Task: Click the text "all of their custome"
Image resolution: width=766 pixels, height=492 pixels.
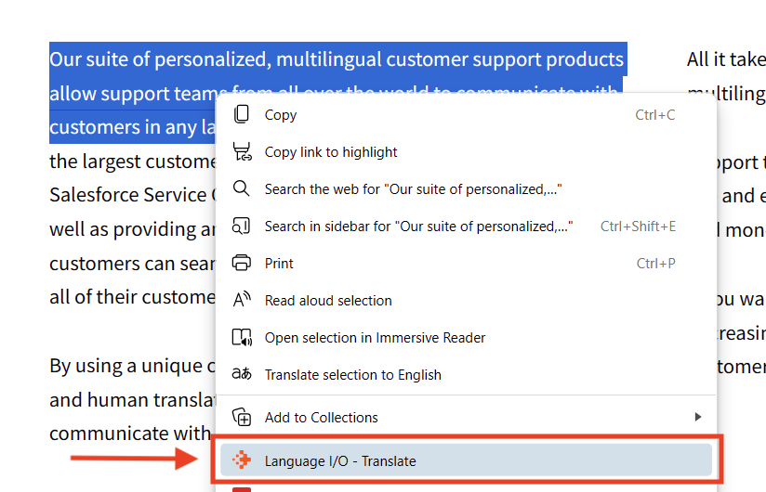Action: pos(132,297)
